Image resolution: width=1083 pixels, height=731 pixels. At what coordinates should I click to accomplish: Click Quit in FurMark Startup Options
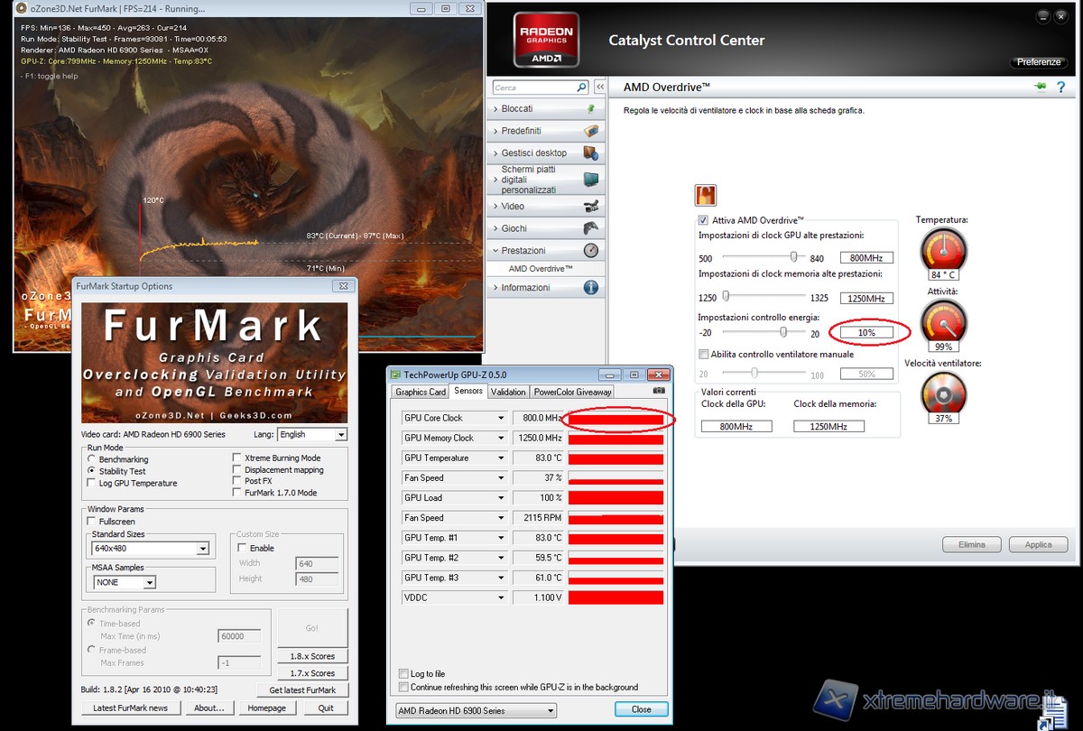click(x=326, y=708)
